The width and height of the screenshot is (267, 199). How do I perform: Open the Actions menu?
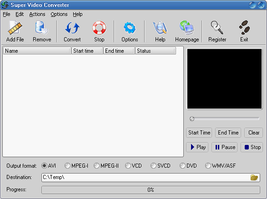click(x=37, y=14)
